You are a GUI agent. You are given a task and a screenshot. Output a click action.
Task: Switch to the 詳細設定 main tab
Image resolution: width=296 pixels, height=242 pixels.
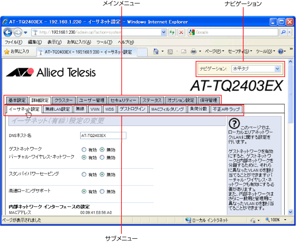tap(40, 100)
